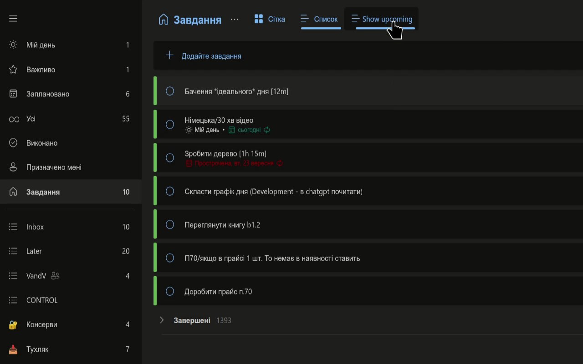Click the plus icon to add a task
The width and height of the screenshot is (583, 364).
click(x=169, y=56)
